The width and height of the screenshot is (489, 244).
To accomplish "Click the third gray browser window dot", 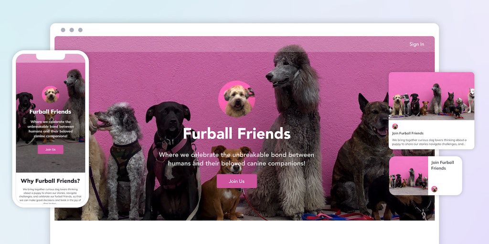I will [80, 30].
